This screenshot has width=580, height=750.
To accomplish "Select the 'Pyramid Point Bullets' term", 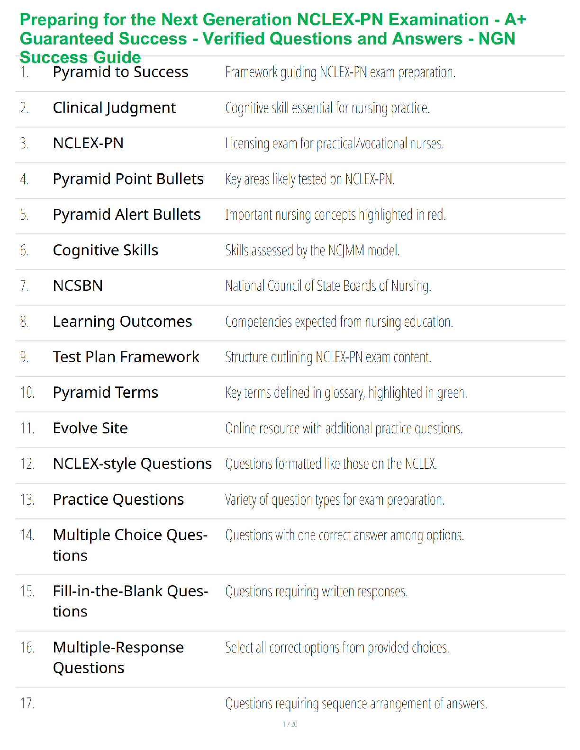I will click(128, 179).
